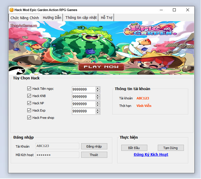Toggle the Hack Tiên ngọc checkbox
This screenshot has width=201, height=179.
click(x=29, y=88)
